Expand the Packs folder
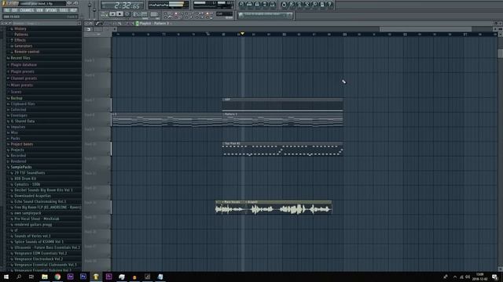 click(15, 138)
